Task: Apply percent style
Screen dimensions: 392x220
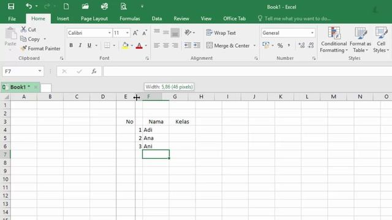Action: click(x=280, y=45)
